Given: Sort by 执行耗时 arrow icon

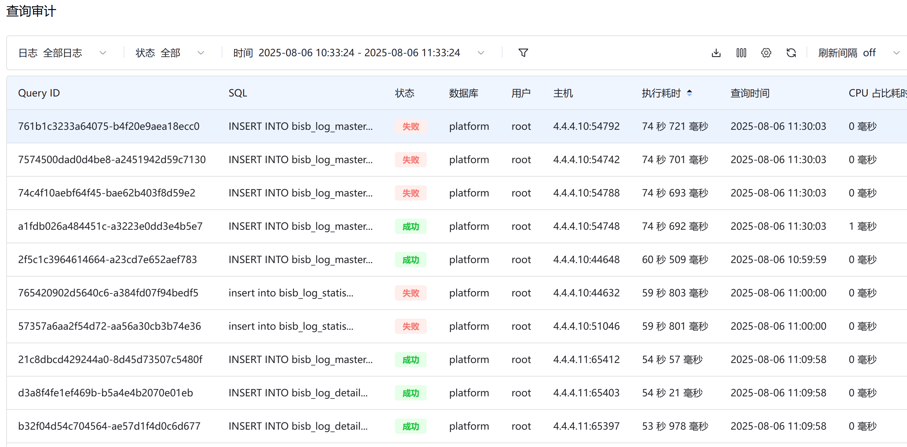Looking at the screenshot, I should click(689, 93).
